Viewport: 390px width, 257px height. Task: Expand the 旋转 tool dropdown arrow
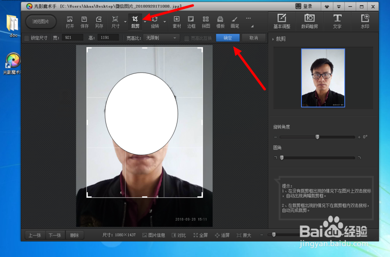[x=165, y=22]
